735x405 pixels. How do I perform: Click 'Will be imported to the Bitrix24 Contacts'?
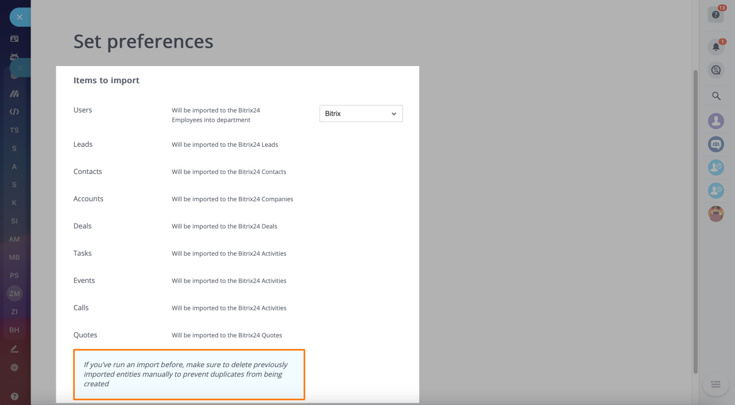pos(229,172)
